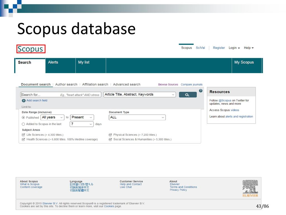Toggle Social Sciences & Humanities checkbox
286x215 pixels.
(x=110, y=139)
